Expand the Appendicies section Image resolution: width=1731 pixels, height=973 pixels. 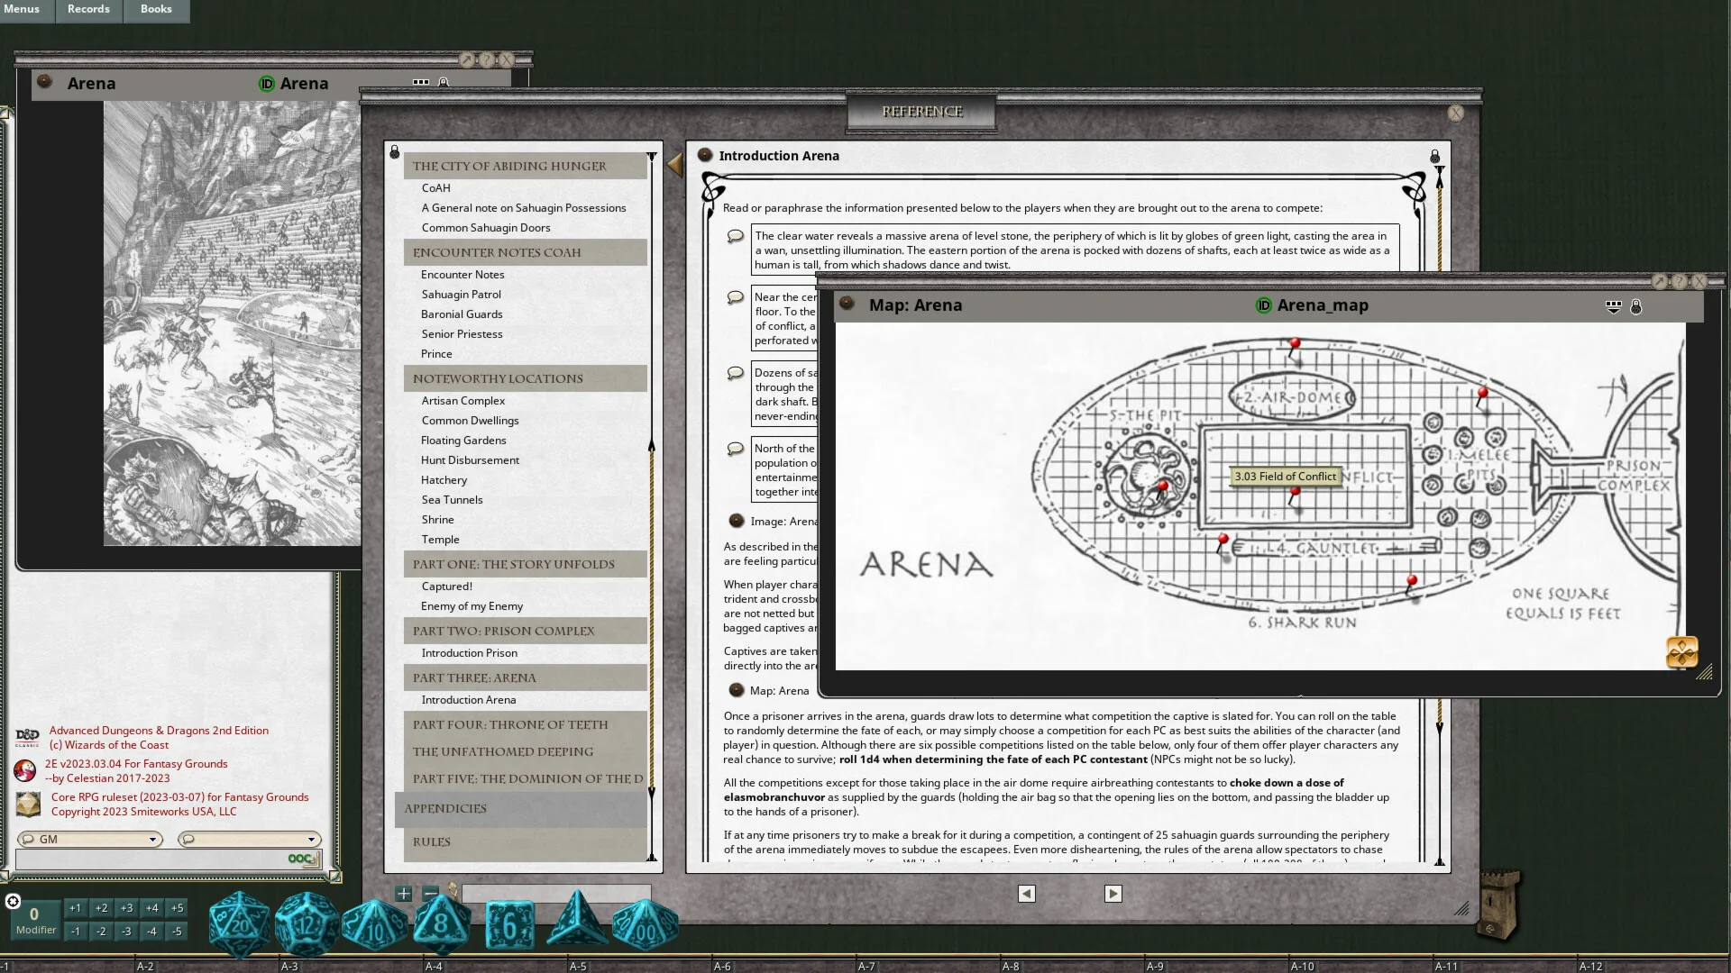coord(445,808)
